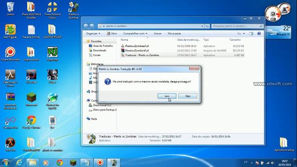Select the PlantsvsZombiesFull WinRAR archive

182,51
